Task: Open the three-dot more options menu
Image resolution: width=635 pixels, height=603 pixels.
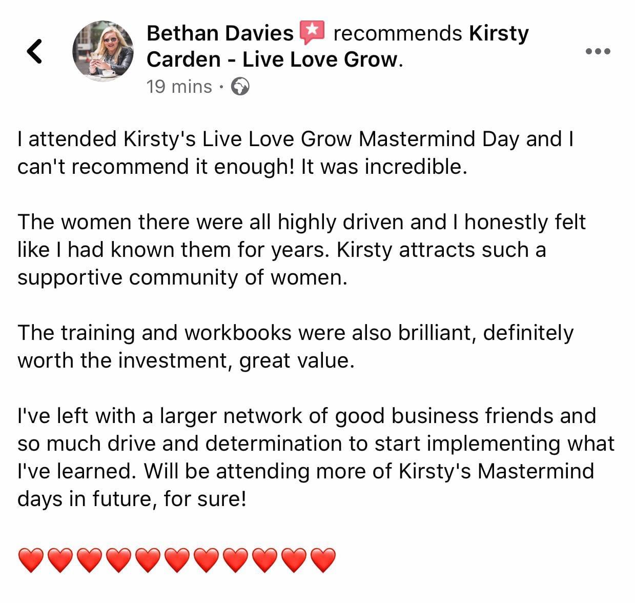Action: [598, 51]
